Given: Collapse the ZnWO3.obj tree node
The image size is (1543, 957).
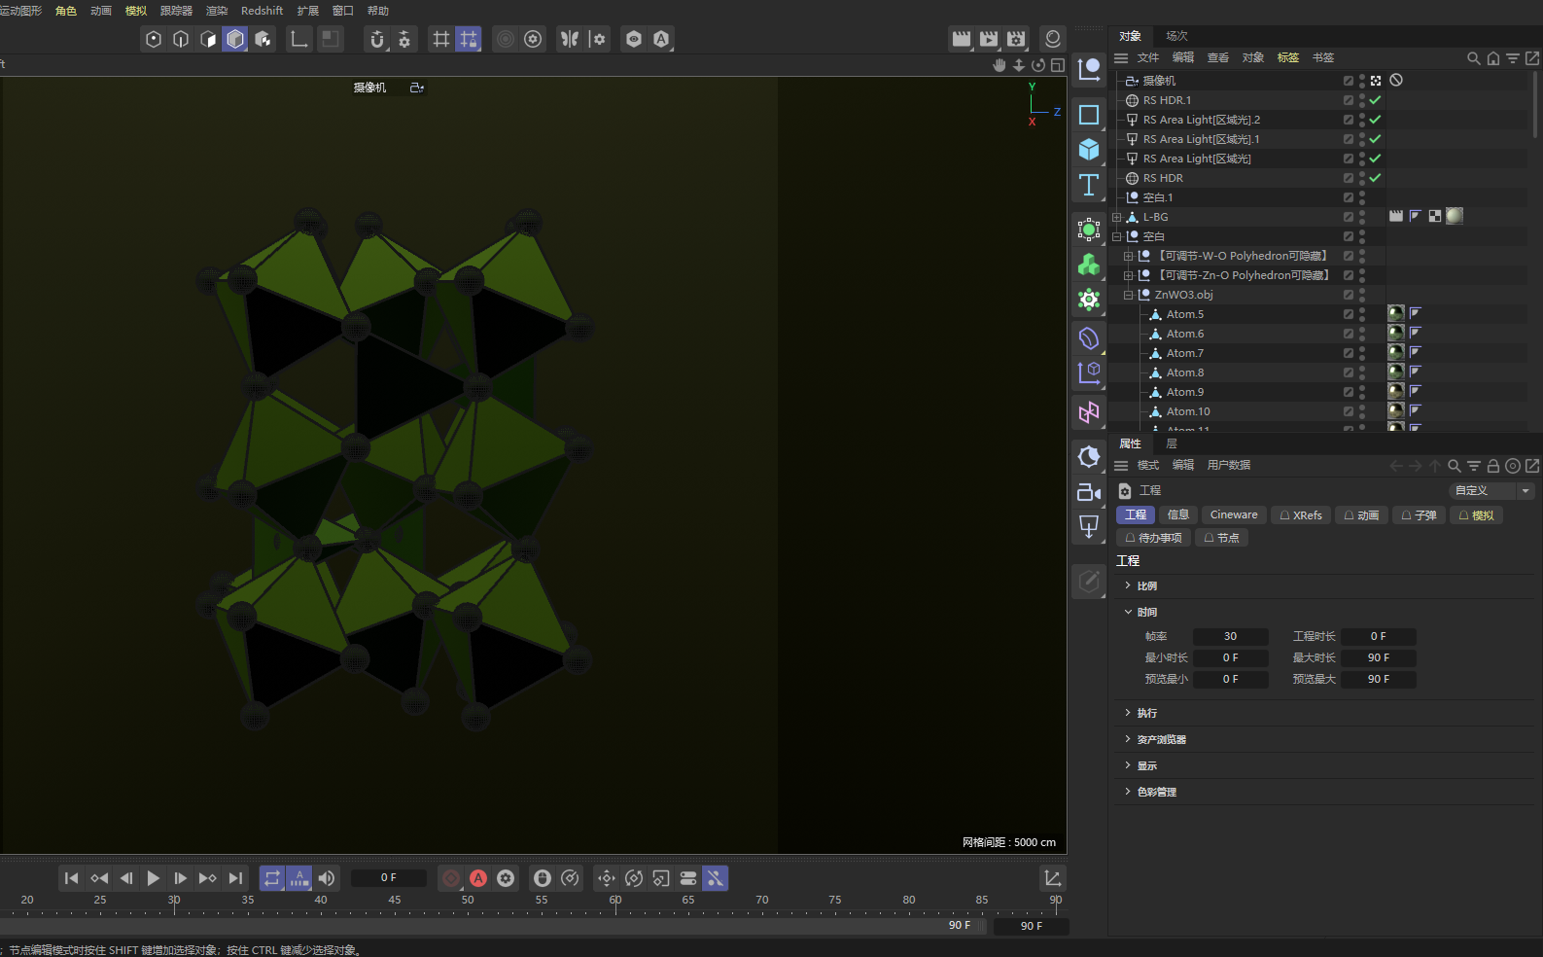Looking at the screenshot, I should tap(1129, 295).
